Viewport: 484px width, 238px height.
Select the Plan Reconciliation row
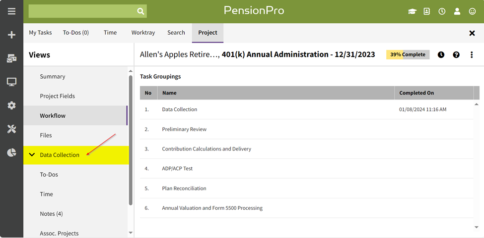[306, 188]
